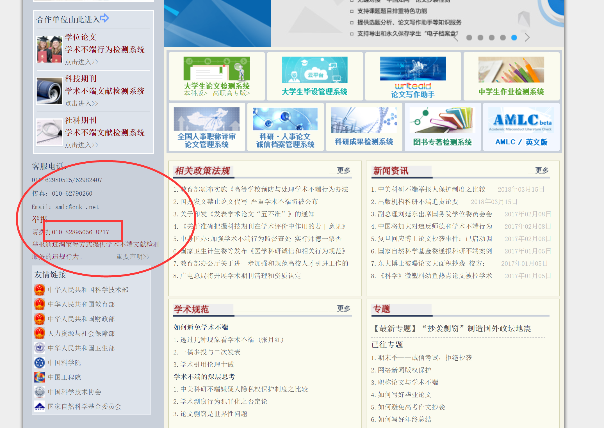Select the 高职高专版> link
Screen dimensions: 604x428
[x=231, y=93]
